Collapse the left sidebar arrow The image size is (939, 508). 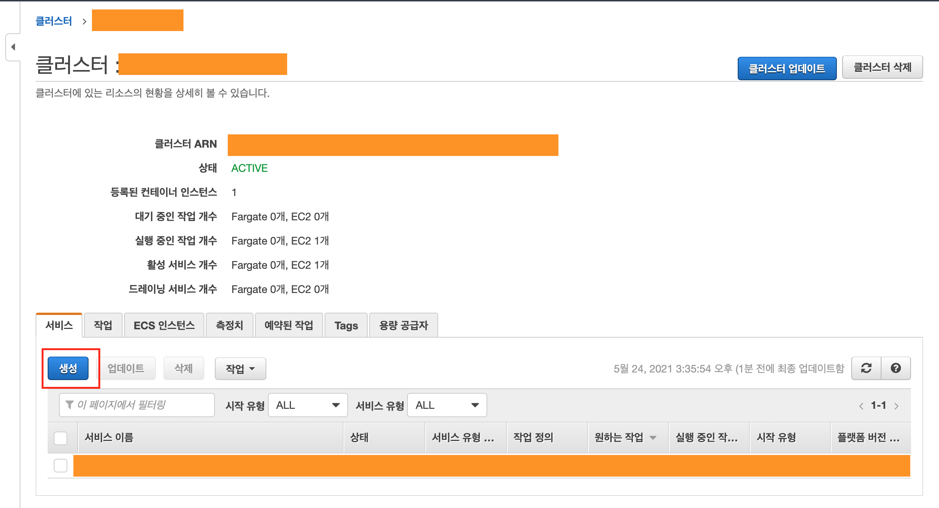click(x=13, y=47)
